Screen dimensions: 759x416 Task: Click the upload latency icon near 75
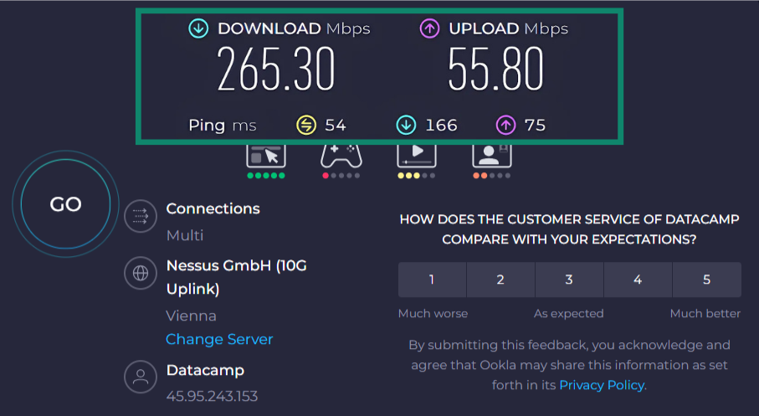tap(505, 126)
